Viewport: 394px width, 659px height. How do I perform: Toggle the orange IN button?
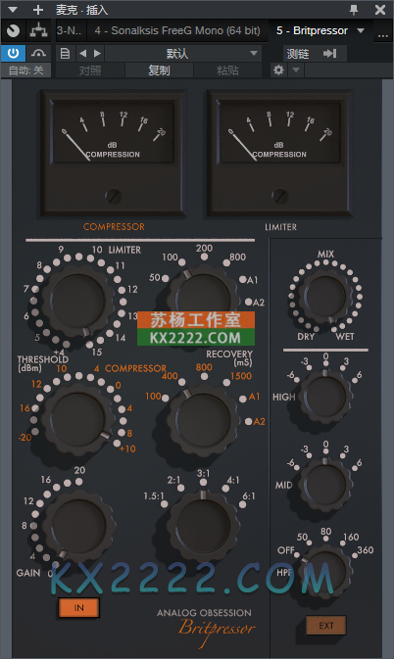[79, 608]
